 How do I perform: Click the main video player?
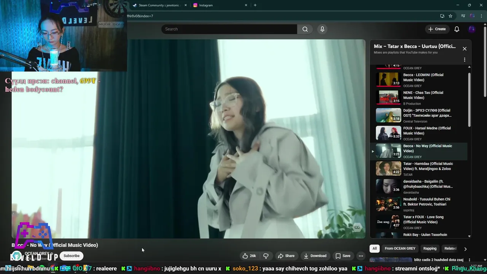[188, 139]
